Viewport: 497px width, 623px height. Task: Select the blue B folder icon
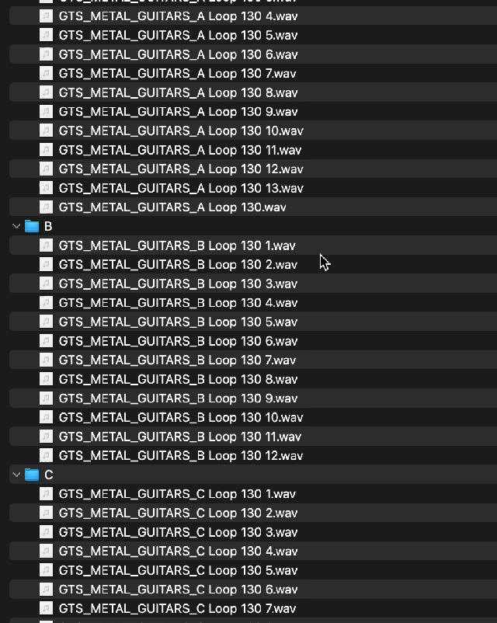32,227
